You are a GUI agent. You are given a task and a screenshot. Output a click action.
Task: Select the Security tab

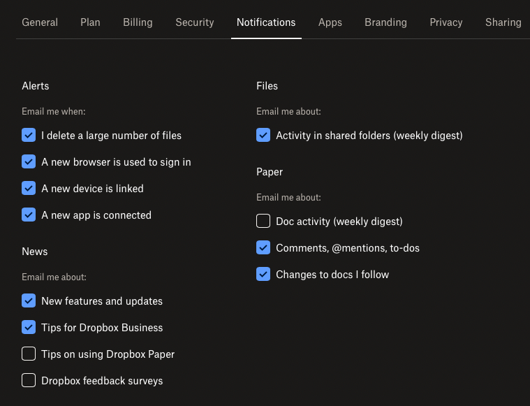click(x=195, y=22)
